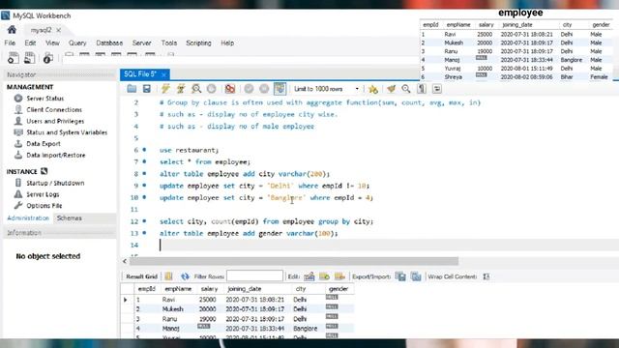Open Data Import/Restore
The height and width of the screenshot is (348, 619).
tap(56, 156)
